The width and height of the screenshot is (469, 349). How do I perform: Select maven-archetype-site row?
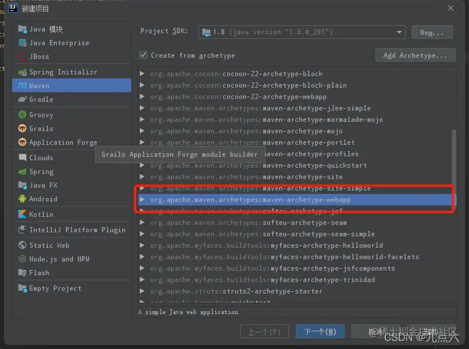point(295,177)
